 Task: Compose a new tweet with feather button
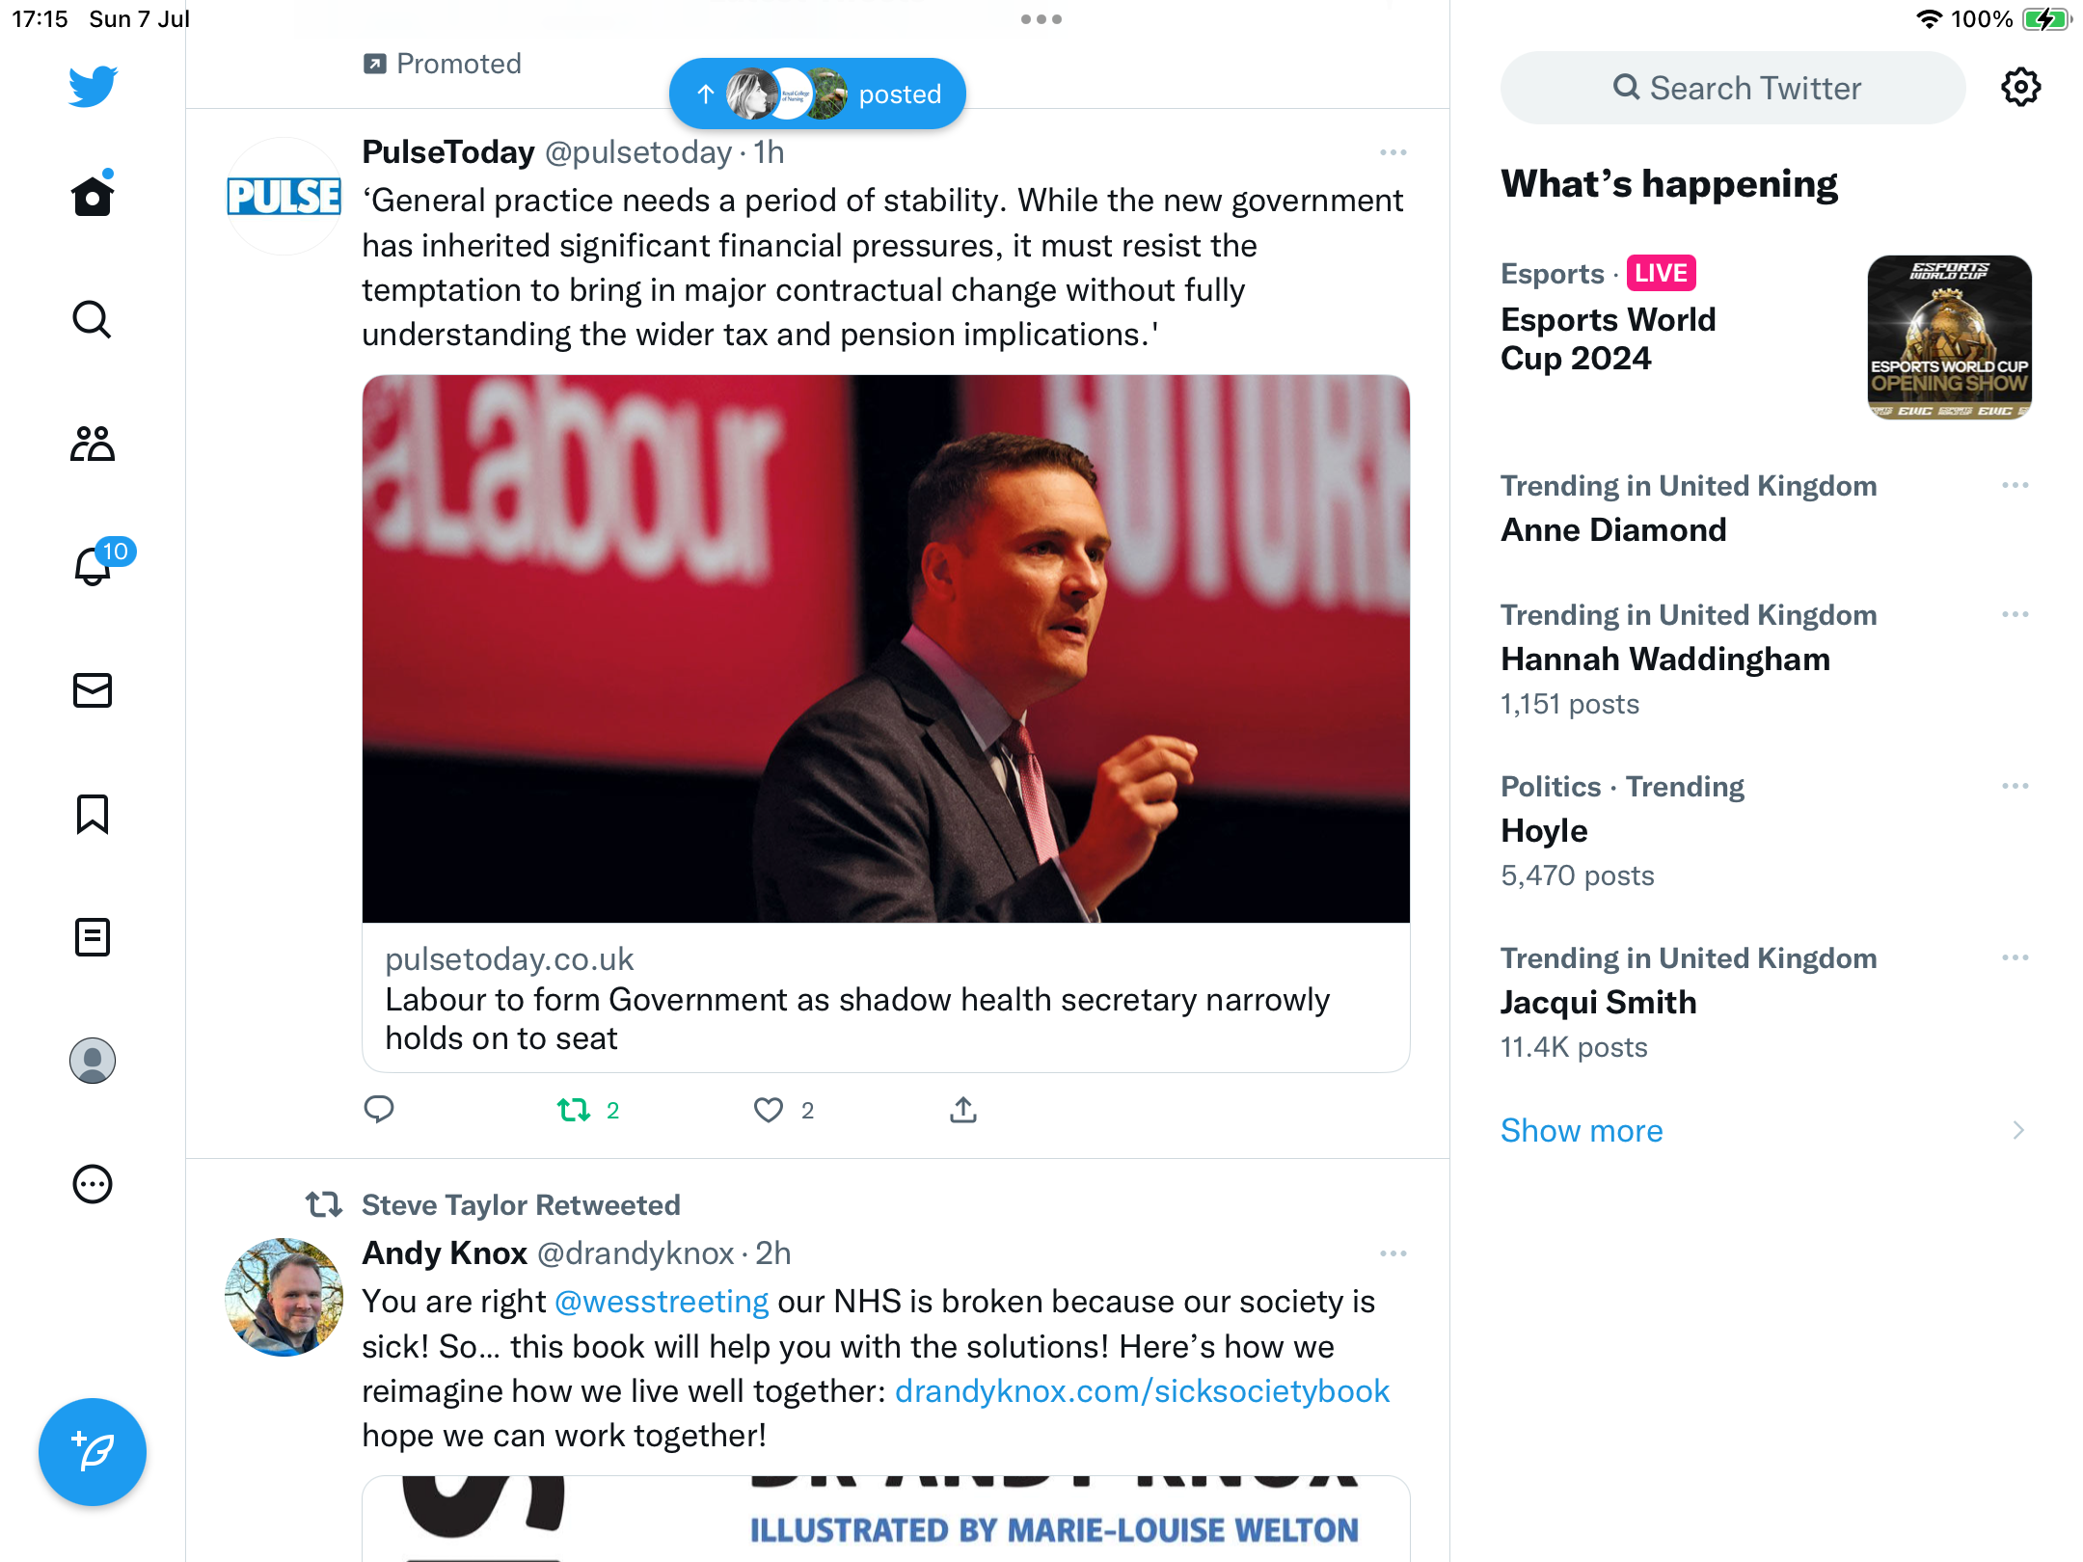93,1452
